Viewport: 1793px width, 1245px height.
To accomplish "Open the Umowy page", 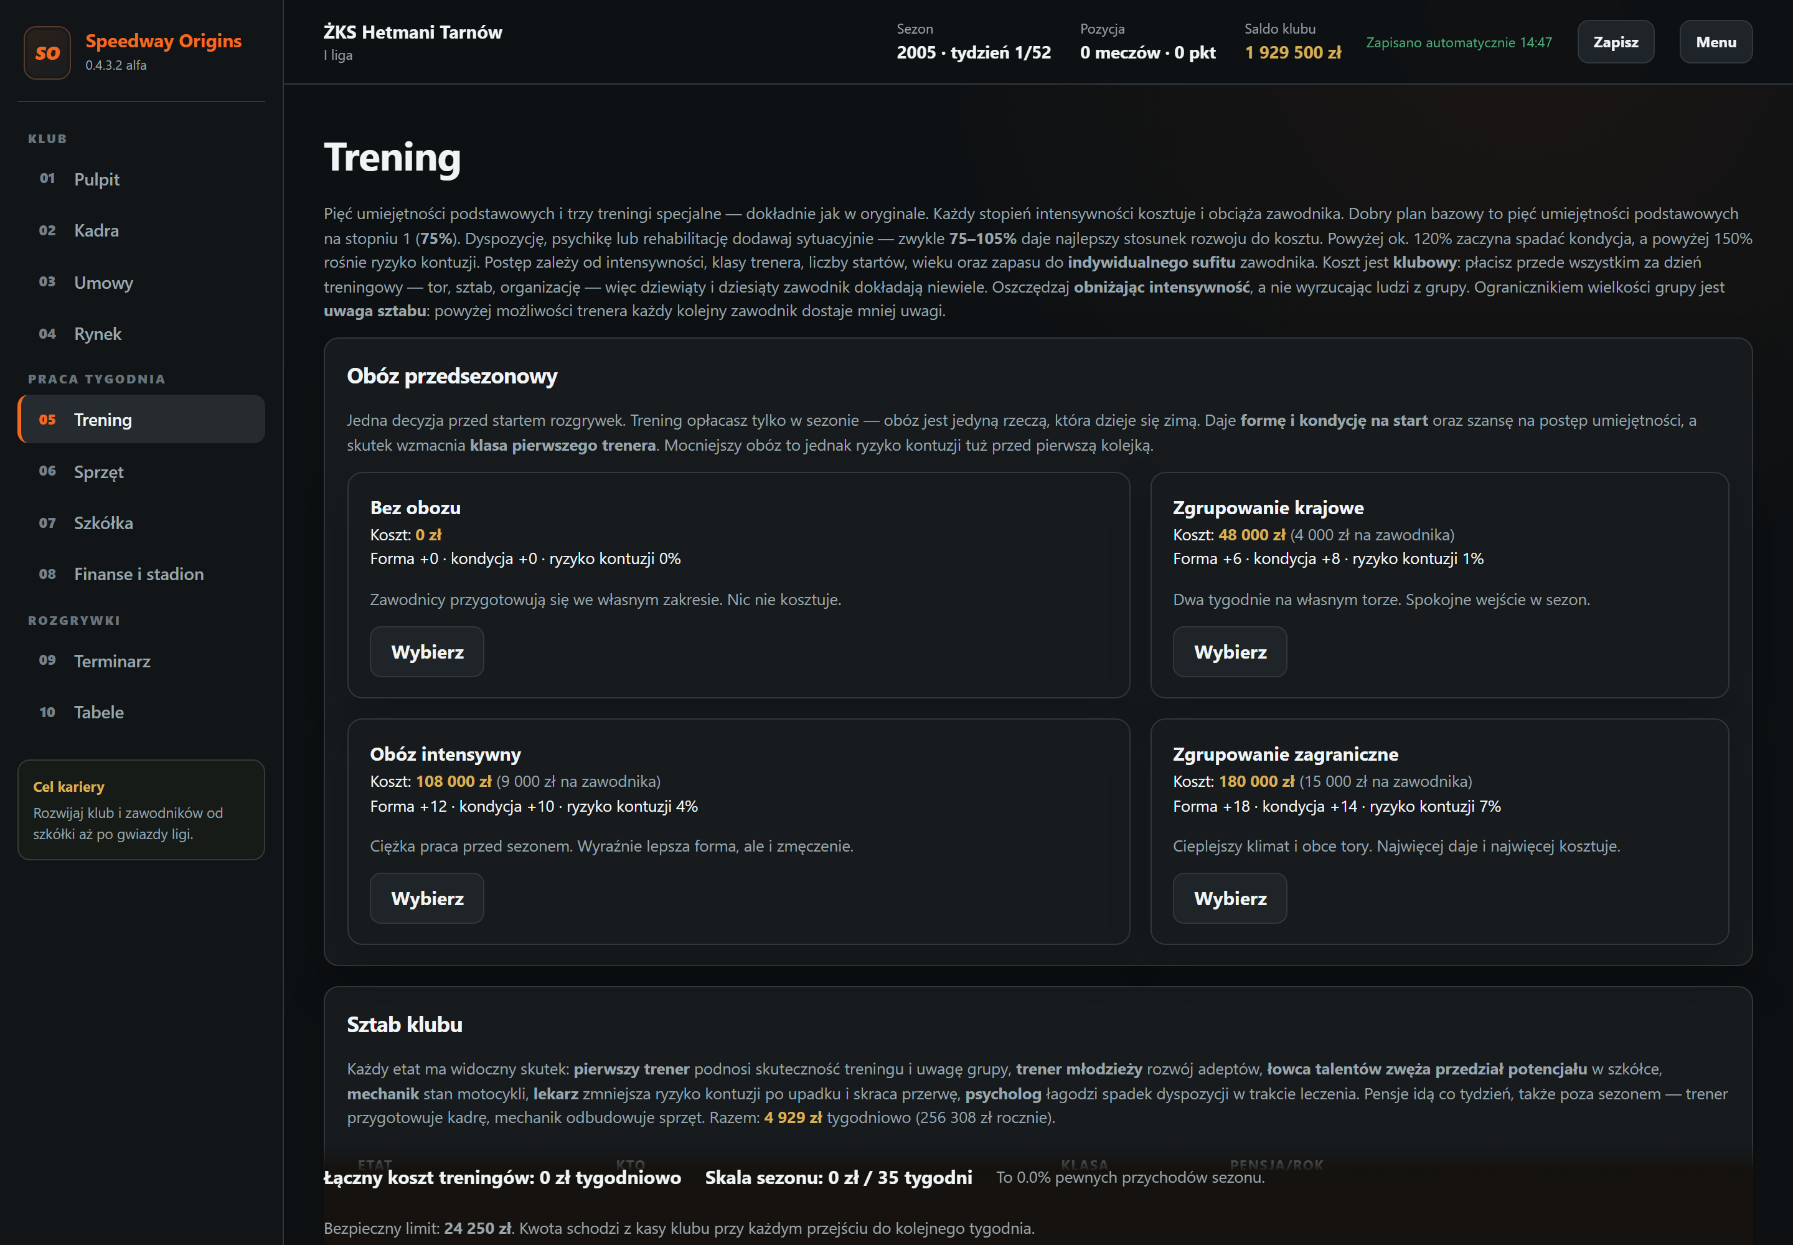I will tap(141, 283).
